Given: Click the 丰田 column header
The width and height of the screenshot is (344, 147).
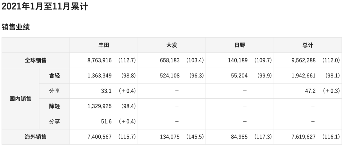Looking at the screenshot, I should pyautogui.click(x=104, y=45).
